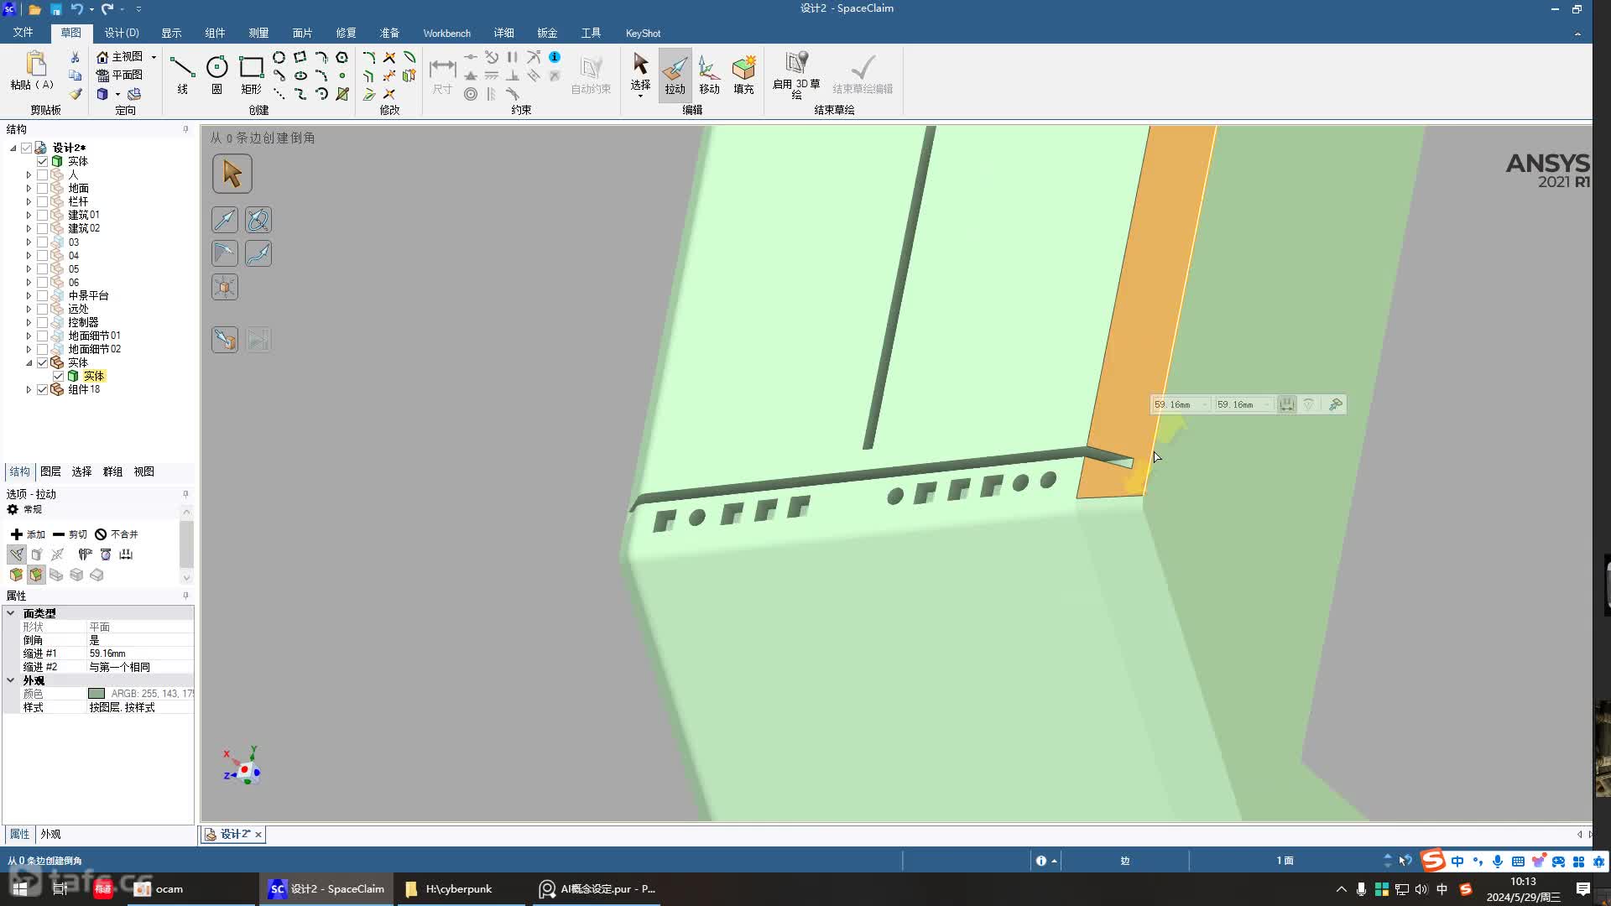This screenshot has height=906, width=1611.
Task: Expand the 地面细节01 tree node
Action: point(29,336)
